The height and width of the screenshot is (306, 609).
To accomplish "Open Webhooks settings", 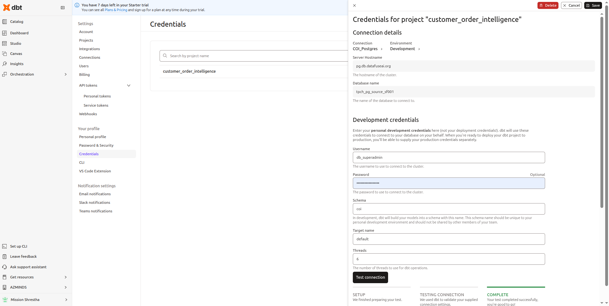I will [88, 114].
